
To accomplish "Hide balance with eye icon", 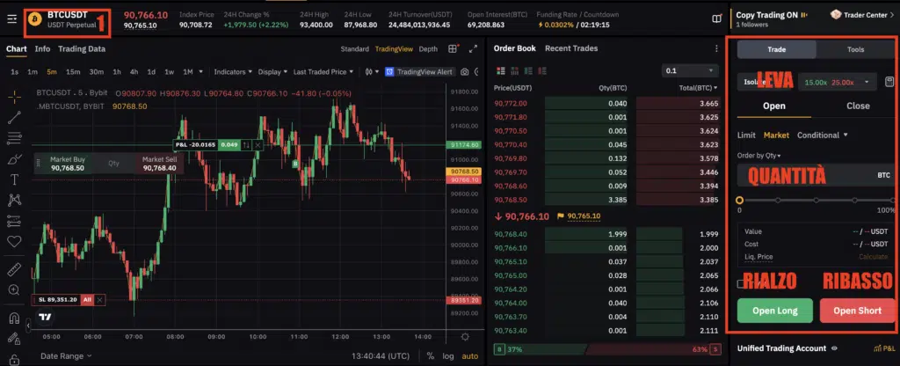I will pos(834,348).
